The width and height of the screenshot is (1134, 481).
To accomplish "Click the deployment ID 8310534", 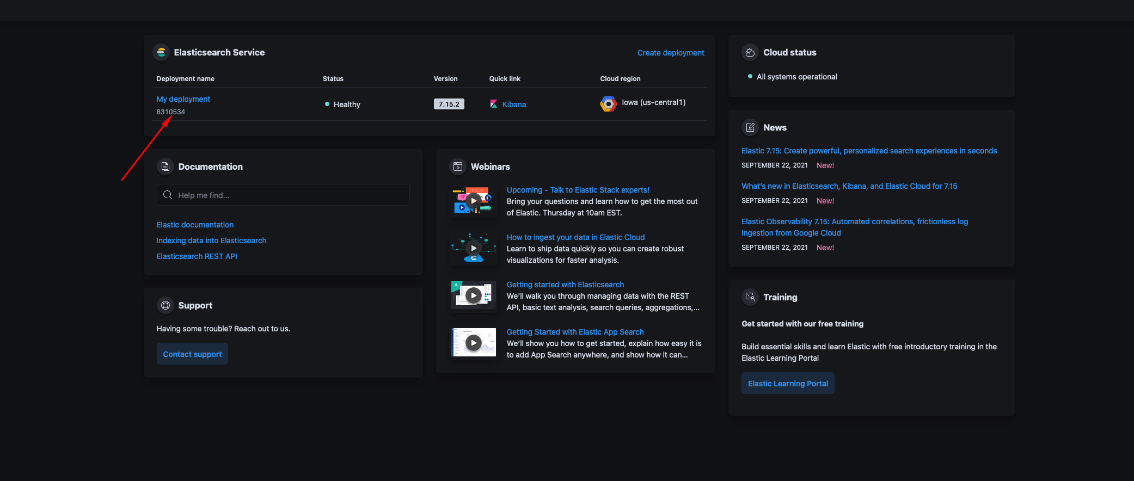I will point(170,112).
